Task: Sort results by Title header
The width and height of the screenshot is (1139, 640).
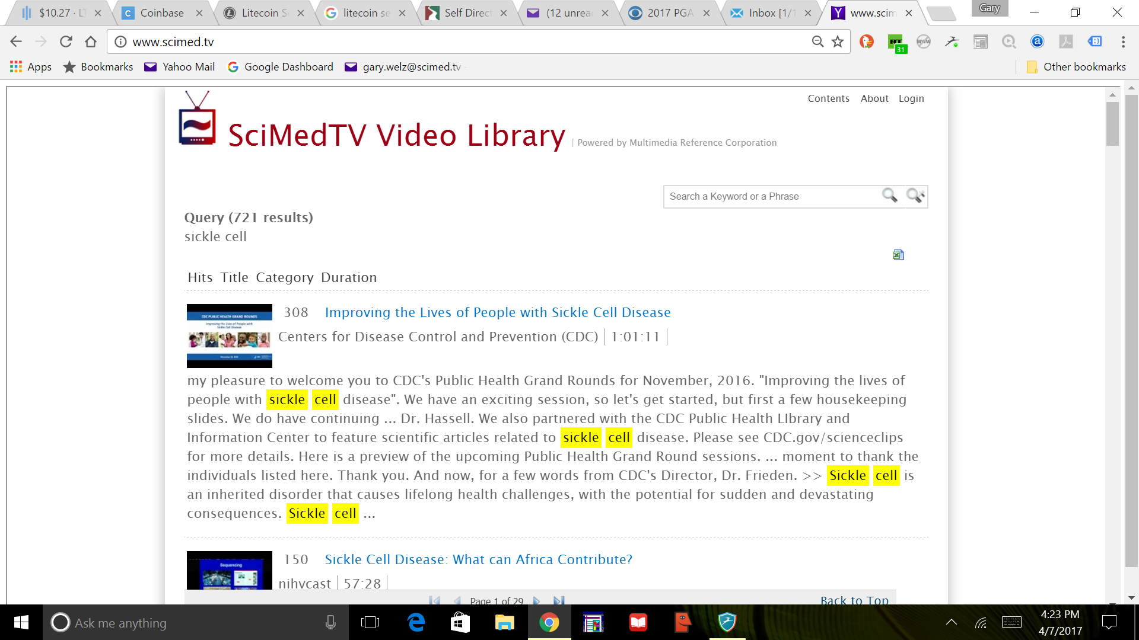Action: click(x=234, y=277)
